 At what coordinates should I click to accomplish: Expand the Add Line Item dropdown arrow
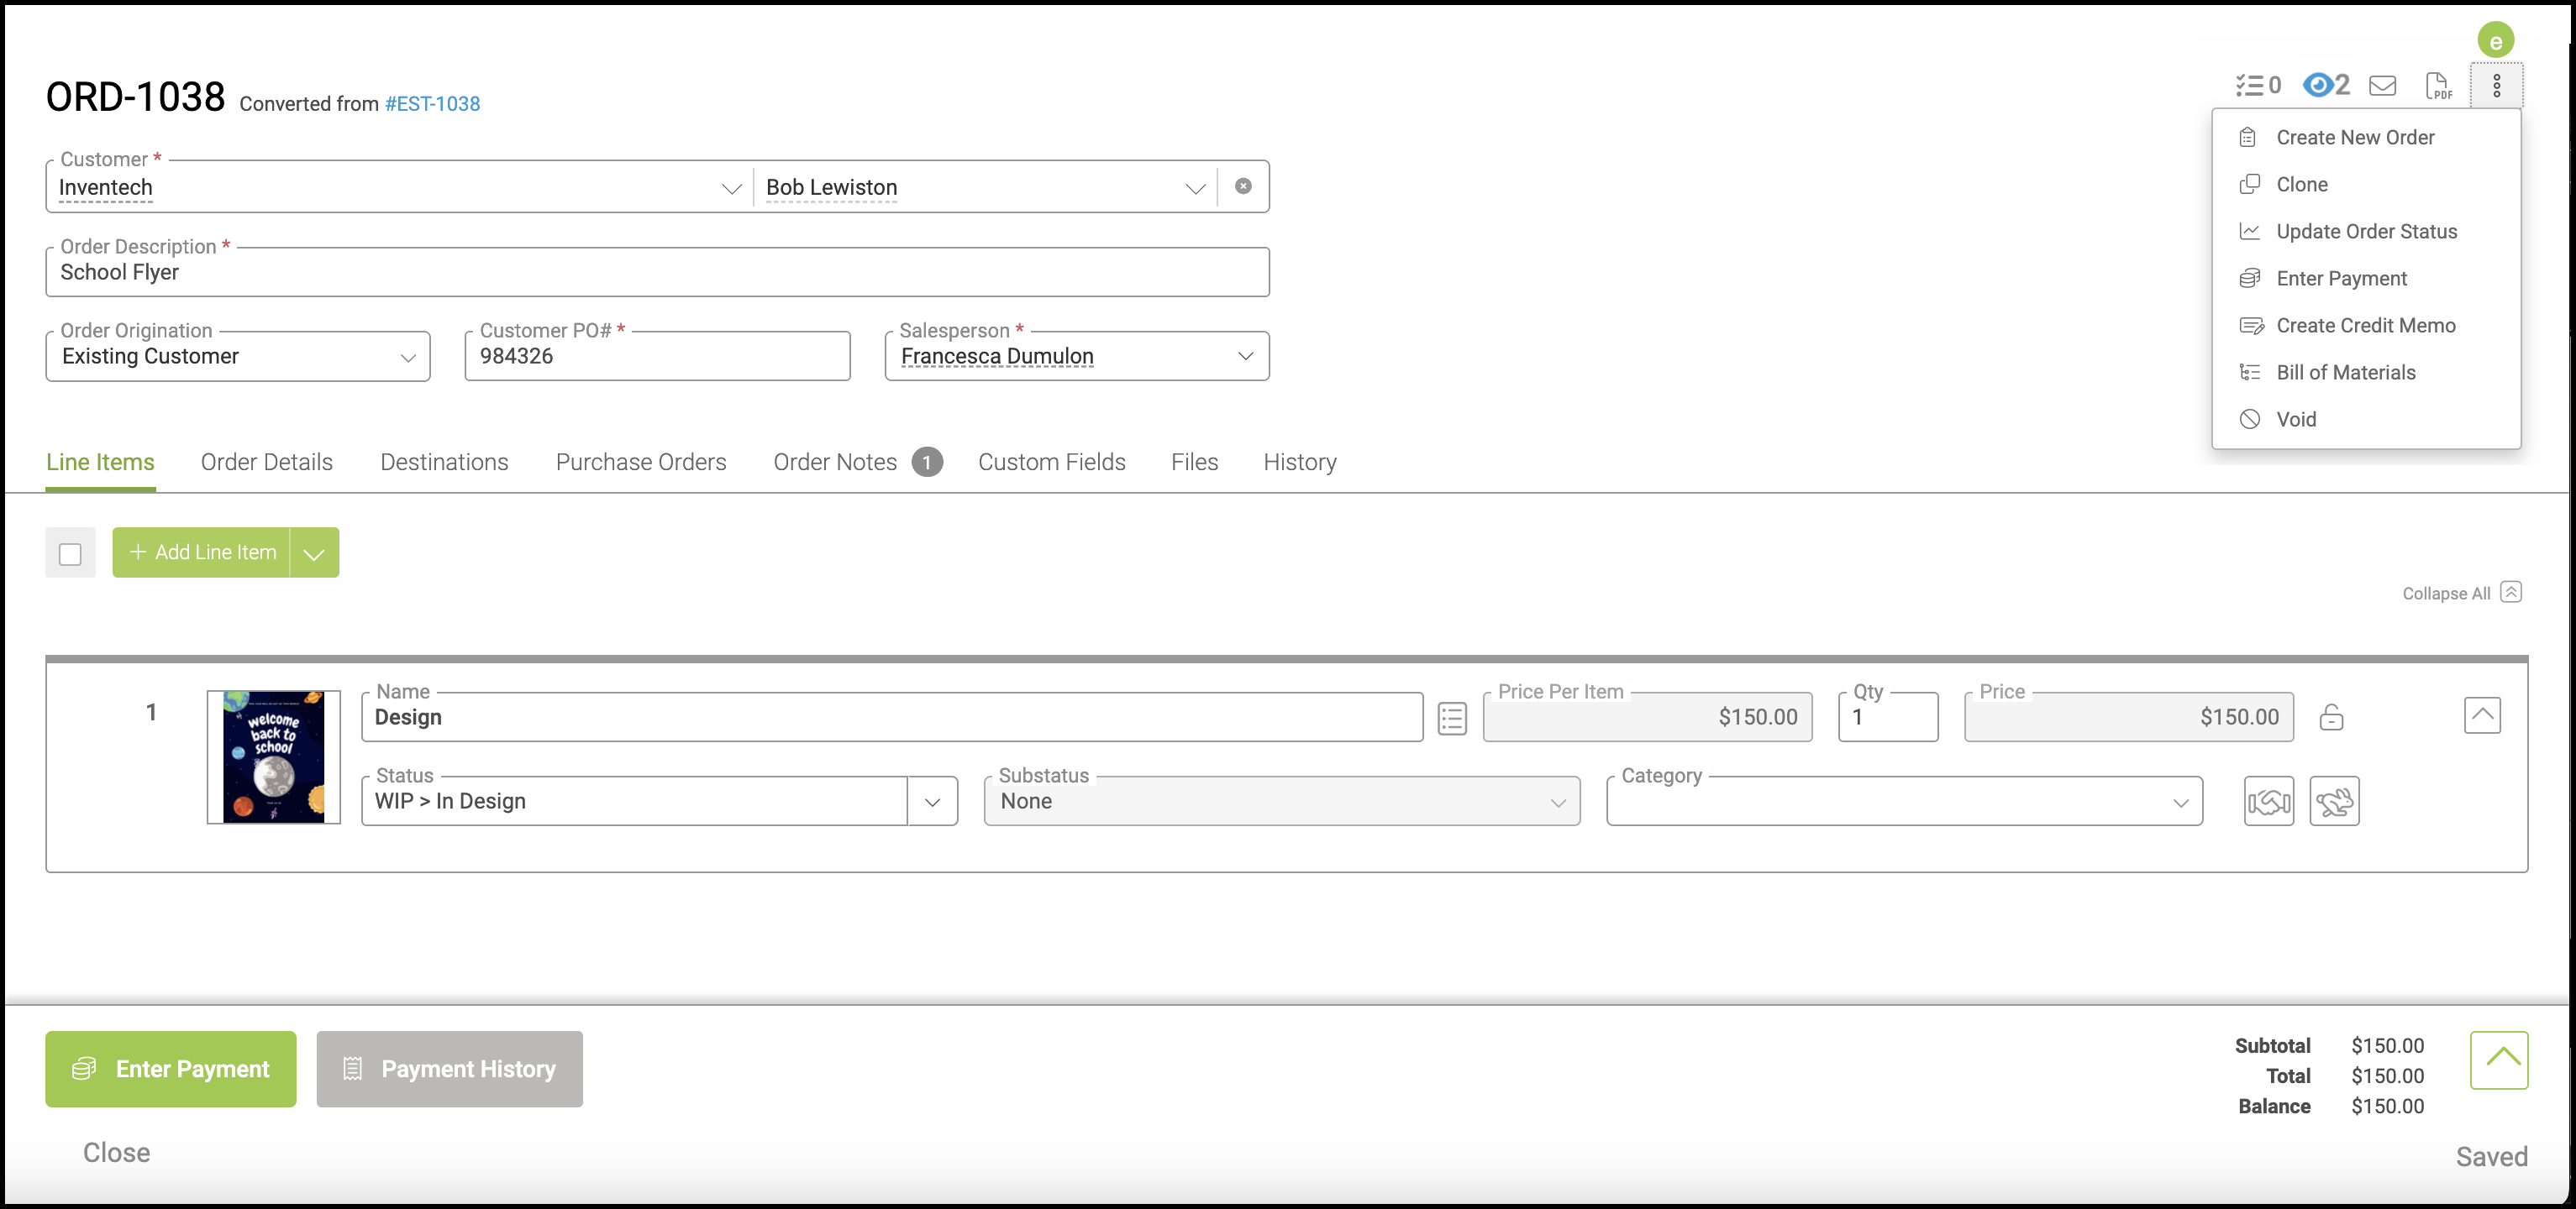pos(314,553)
